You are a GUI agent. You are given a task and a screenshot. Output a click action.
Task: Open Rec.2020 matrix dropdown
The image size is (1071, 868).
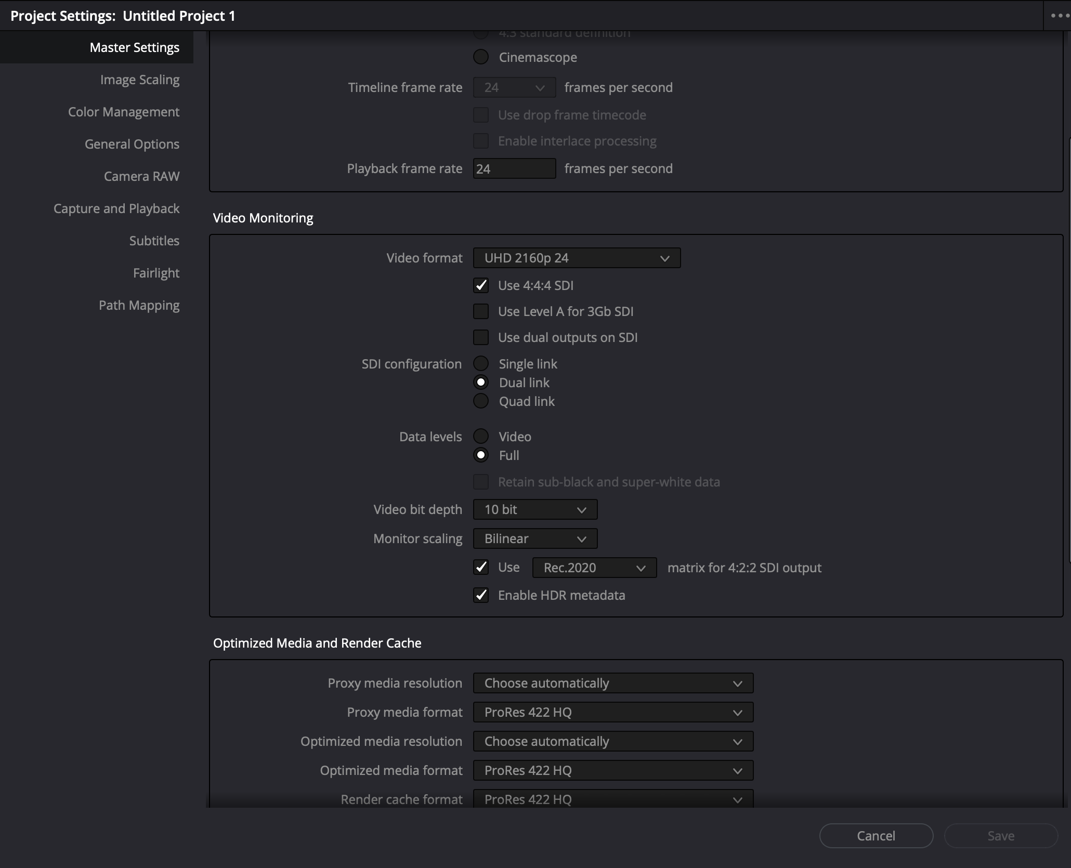point(594,568)
